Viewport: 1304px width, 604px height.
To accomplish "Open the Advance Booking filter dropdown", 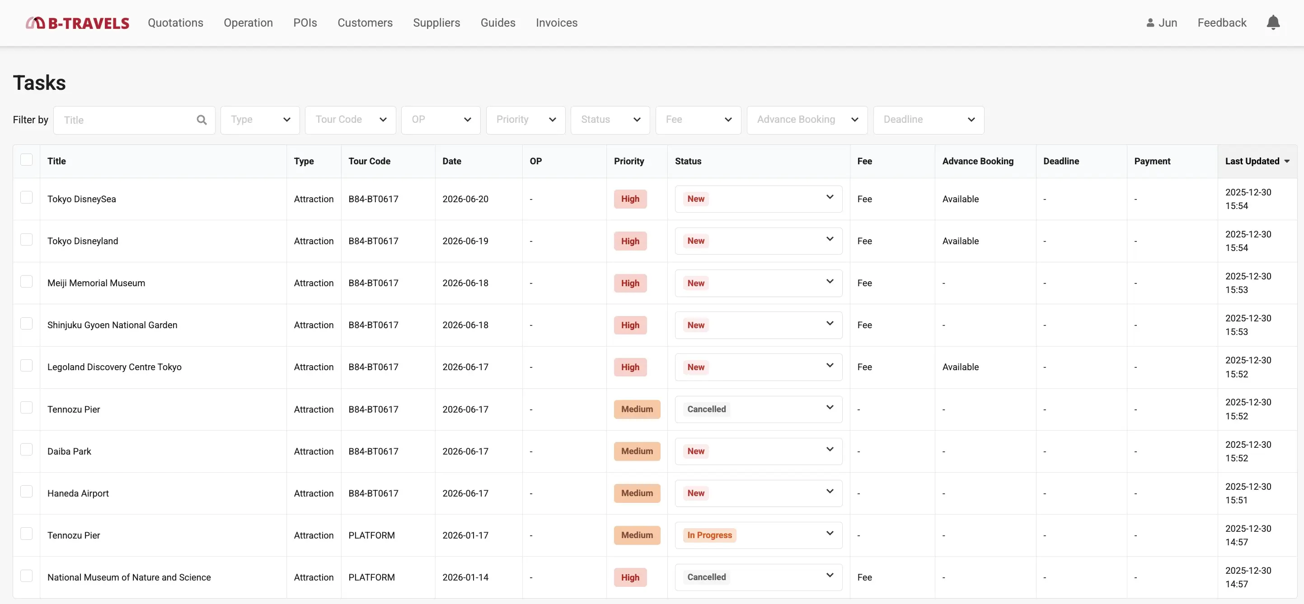I will [x=807, y=120].
